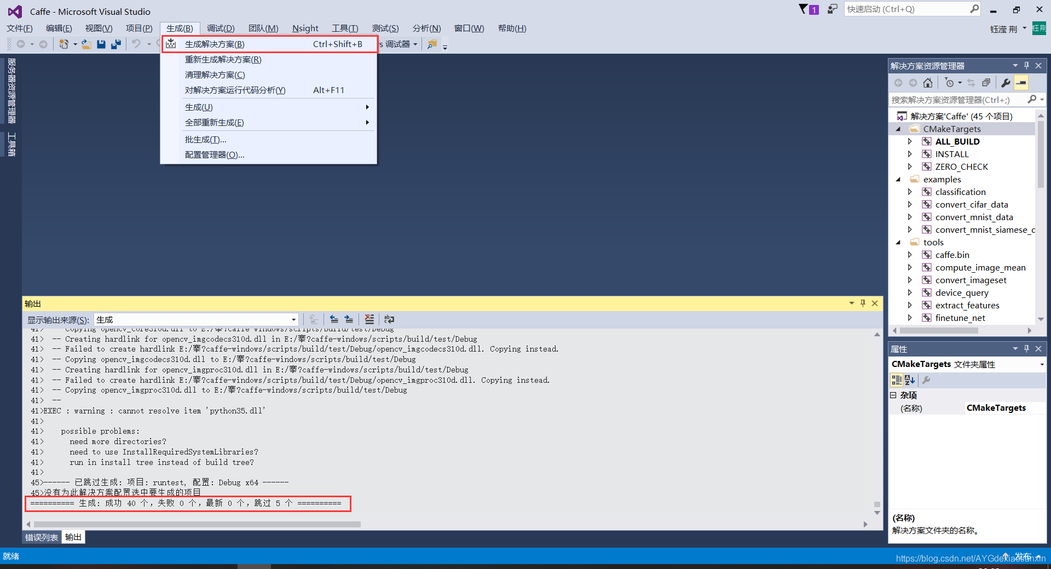Open the 文件(F) menu

(x=20, y=28)
